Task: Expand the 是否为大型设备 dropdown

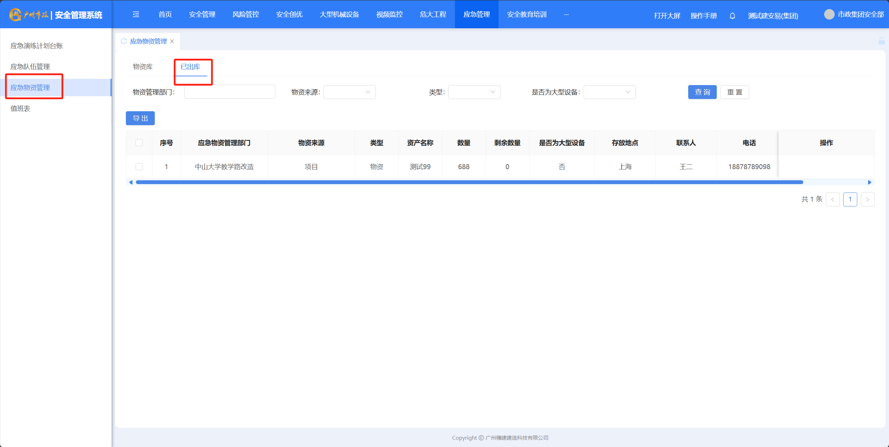Action: click(609, 92)
